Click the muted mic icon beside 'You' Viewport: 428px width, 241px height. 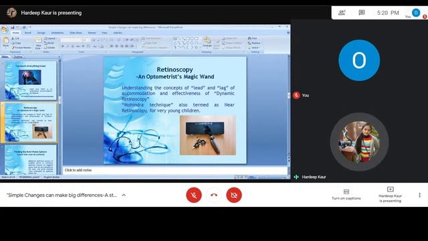[x=296, y=95]
